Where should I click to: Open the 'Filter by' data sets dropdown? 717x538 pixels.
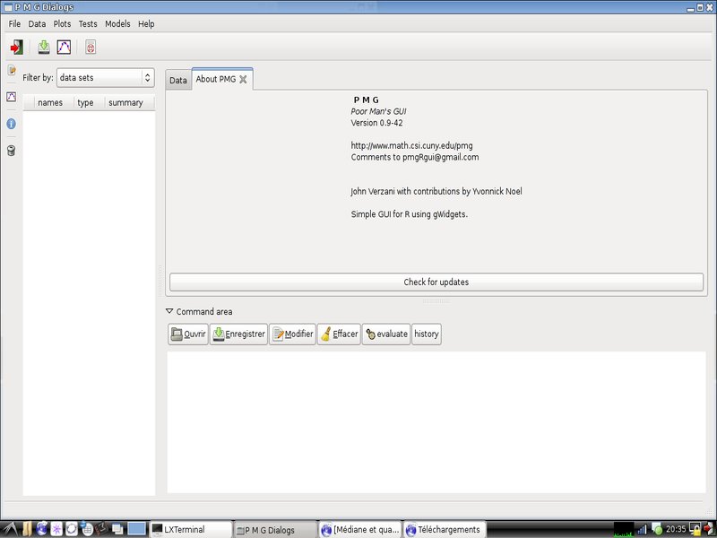coord(105,78)
